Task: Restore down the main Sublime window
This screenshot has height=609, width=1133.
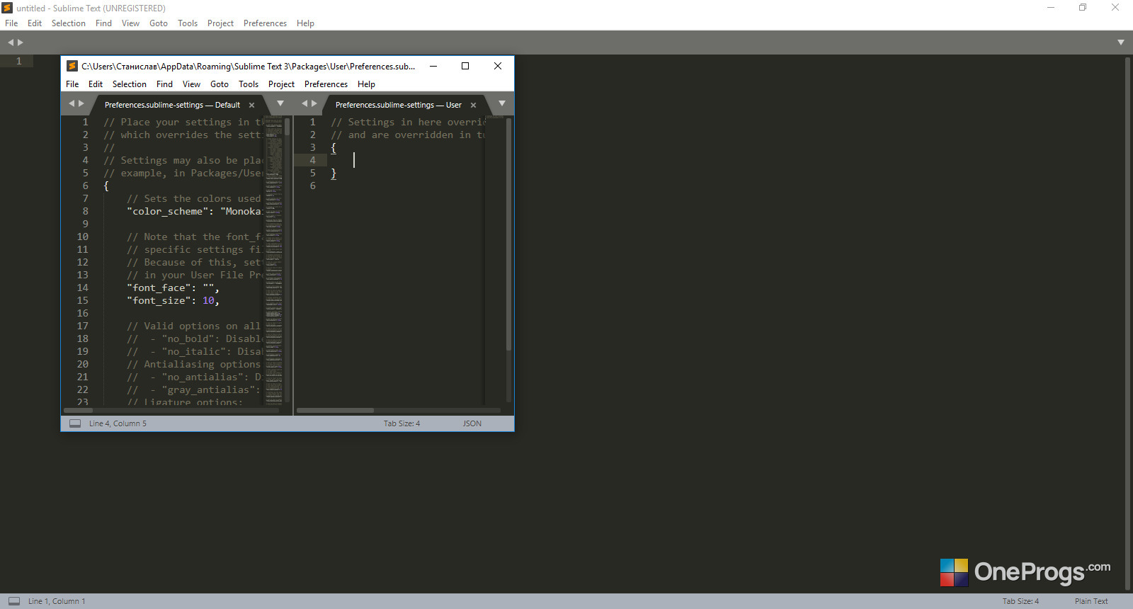Action: (1083, 8)
